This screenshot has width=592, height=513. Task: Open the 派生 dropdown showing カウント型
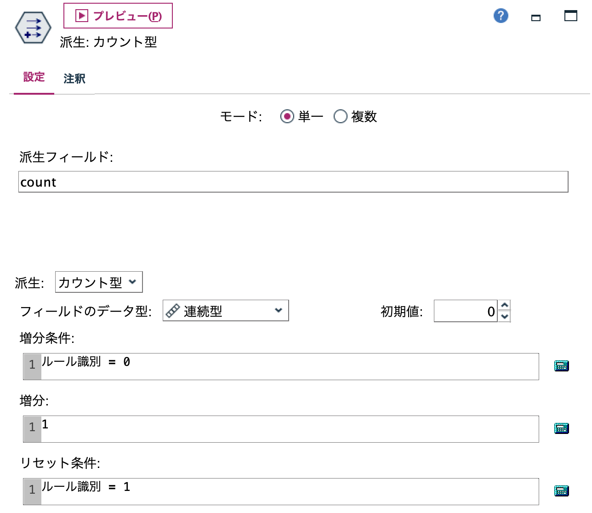[98, 282]
